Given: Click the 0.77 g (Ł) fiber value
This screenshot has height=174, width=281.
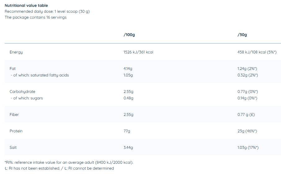Looking at the screenshot, I should [246, 115].
